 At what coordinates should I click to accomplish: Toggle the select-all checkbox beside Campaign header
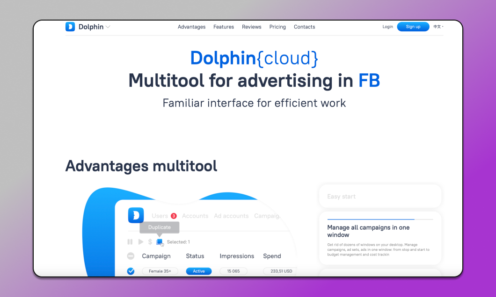click(131, 256)
